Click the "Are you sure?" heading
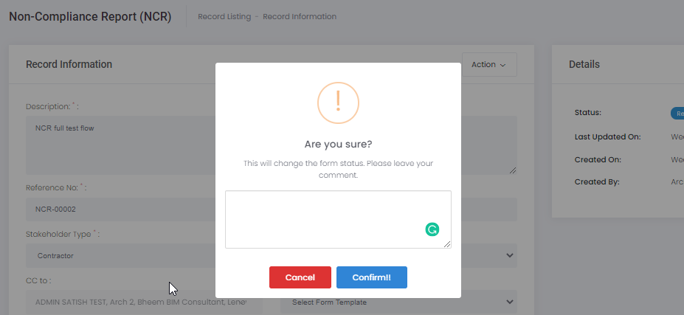 pyautogui.click(x=338, y=145)
